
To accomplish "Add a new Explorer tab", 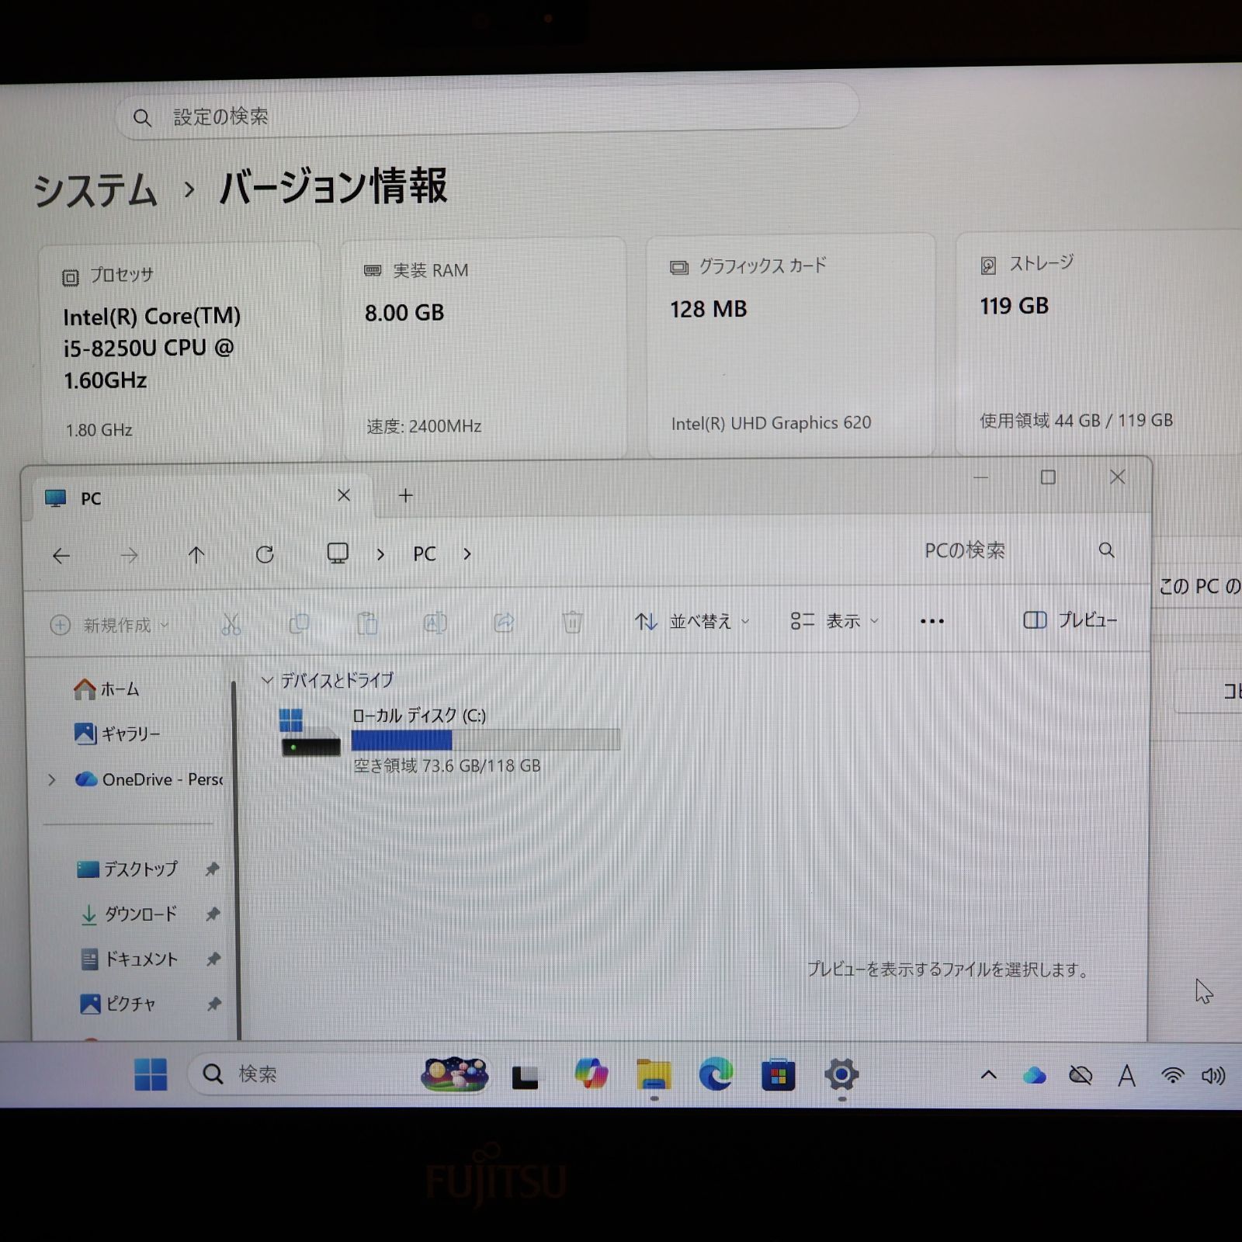I will point(405,495).
